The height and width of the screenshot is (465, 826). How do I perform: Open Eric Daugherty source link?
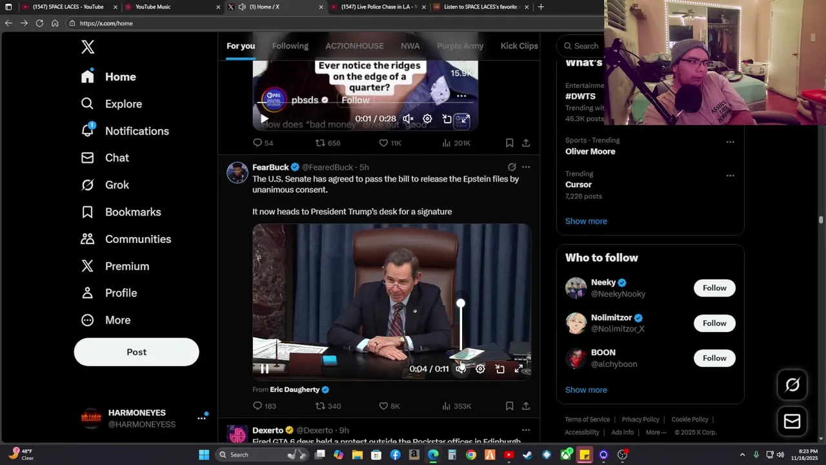294,389
